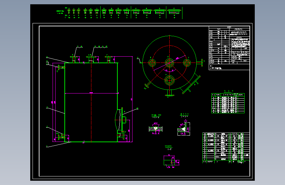This screenshot has height=185, width=285.
Task: Select the drain nozzle below the manhole
Action: [x=121, y=135]
